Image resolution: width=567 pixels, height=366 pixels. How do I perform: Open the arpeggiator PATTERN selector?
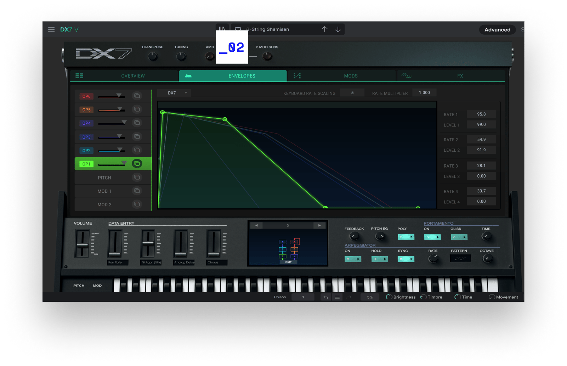(x=460, y=259)
